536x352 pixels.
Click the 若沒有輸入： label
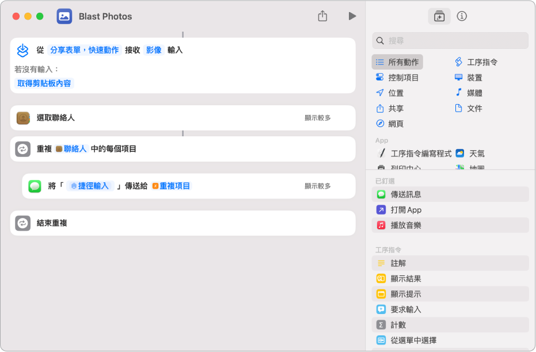click(x=37, y=70)
